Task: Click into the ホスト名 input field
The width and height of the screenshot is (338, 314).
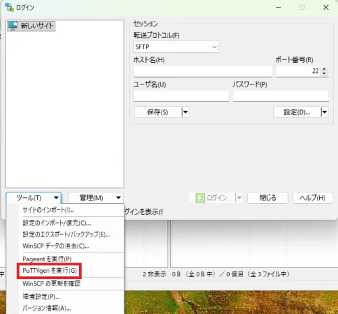Action: (x=203, y=72)
